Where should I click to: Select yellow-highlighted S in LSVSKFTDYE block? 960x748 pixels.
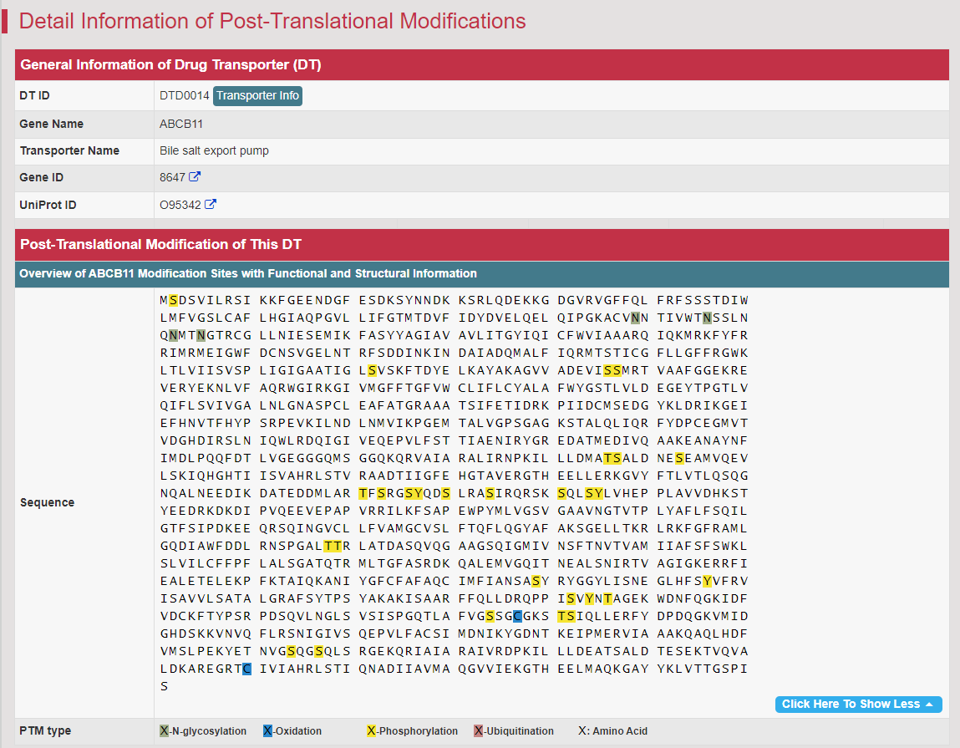373,370
